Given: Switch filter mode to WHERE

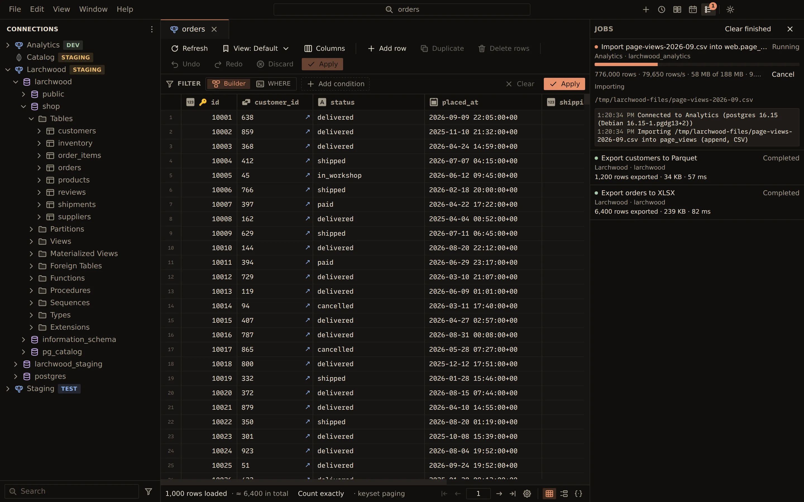Looking at the screenshot, I should pos(273,84).
